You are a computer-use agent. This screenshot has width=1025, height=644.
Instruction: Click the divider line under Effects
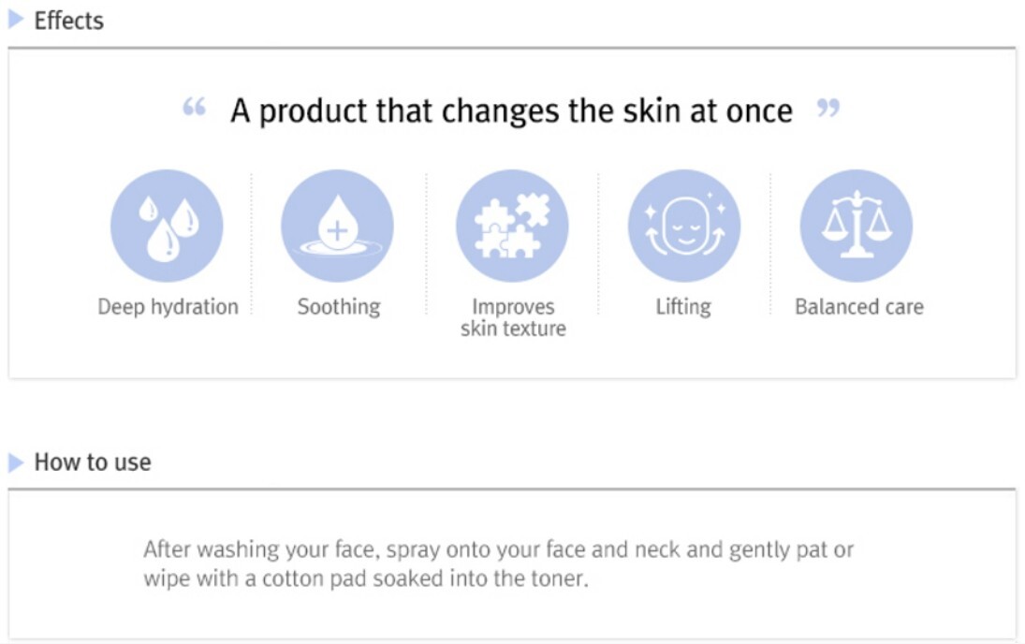(512, 48)
